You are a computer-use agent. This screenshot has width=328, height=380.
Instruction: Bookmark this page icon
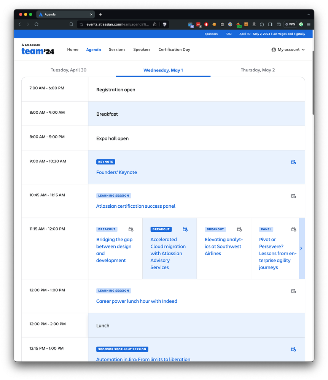click(x=71, y=24)
